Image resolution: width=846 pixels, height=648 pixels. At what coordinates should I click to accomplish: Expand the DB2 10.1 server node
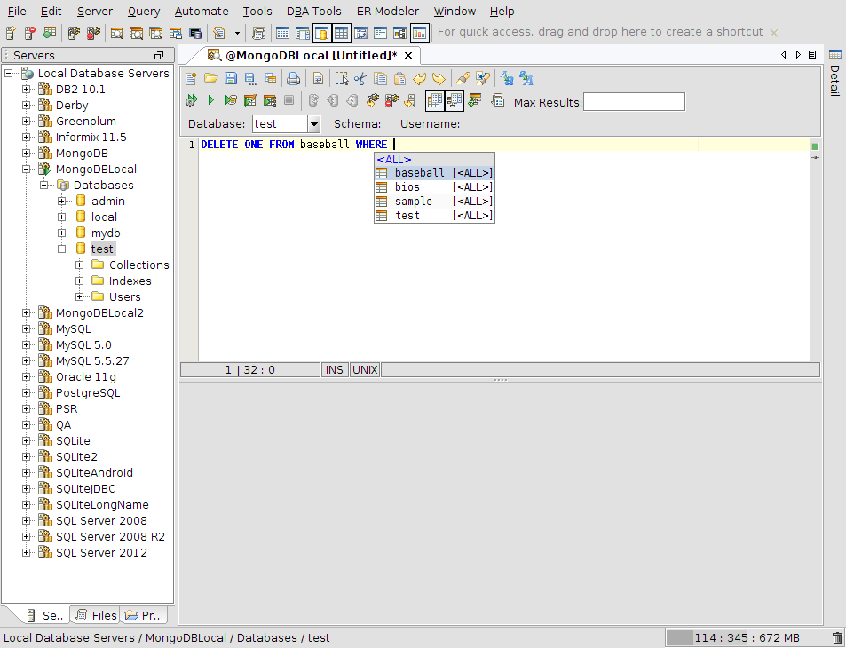point(26,89)
